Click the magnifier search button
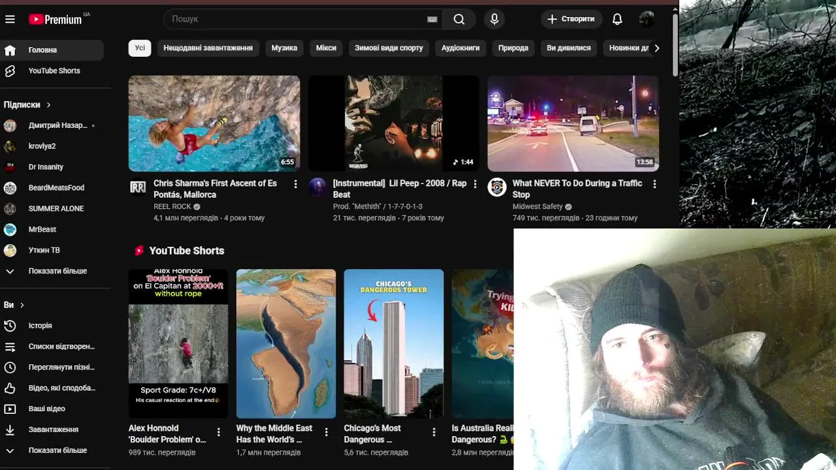The height and width of the screenshot is (470, 836). 459,19
